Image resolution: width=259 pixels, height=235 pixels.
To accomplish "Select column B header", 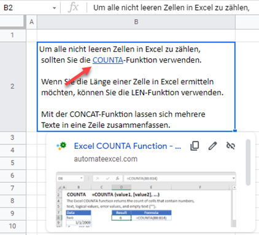I will click(x=136, y=22).
